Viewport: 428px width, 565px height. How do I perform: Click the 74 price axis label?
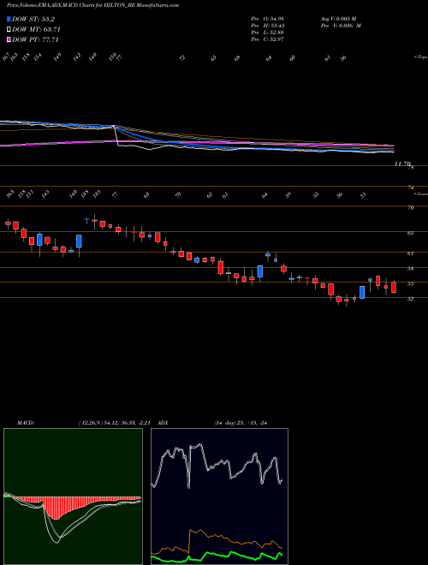pos(410,187)
